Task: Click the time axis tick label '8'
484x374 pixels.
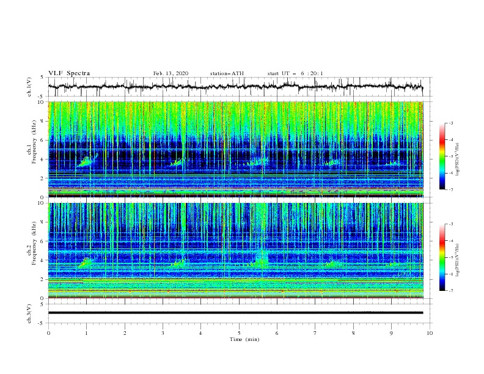Action: pyautogui.click(x=353, y=333)
